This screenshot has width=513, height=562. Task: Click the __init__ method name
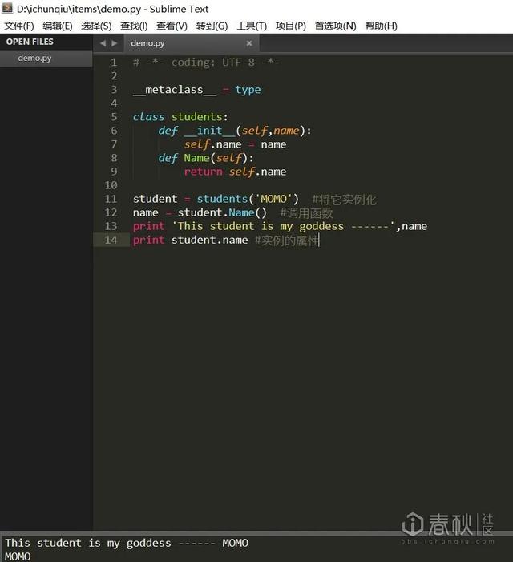coord(209,131)
